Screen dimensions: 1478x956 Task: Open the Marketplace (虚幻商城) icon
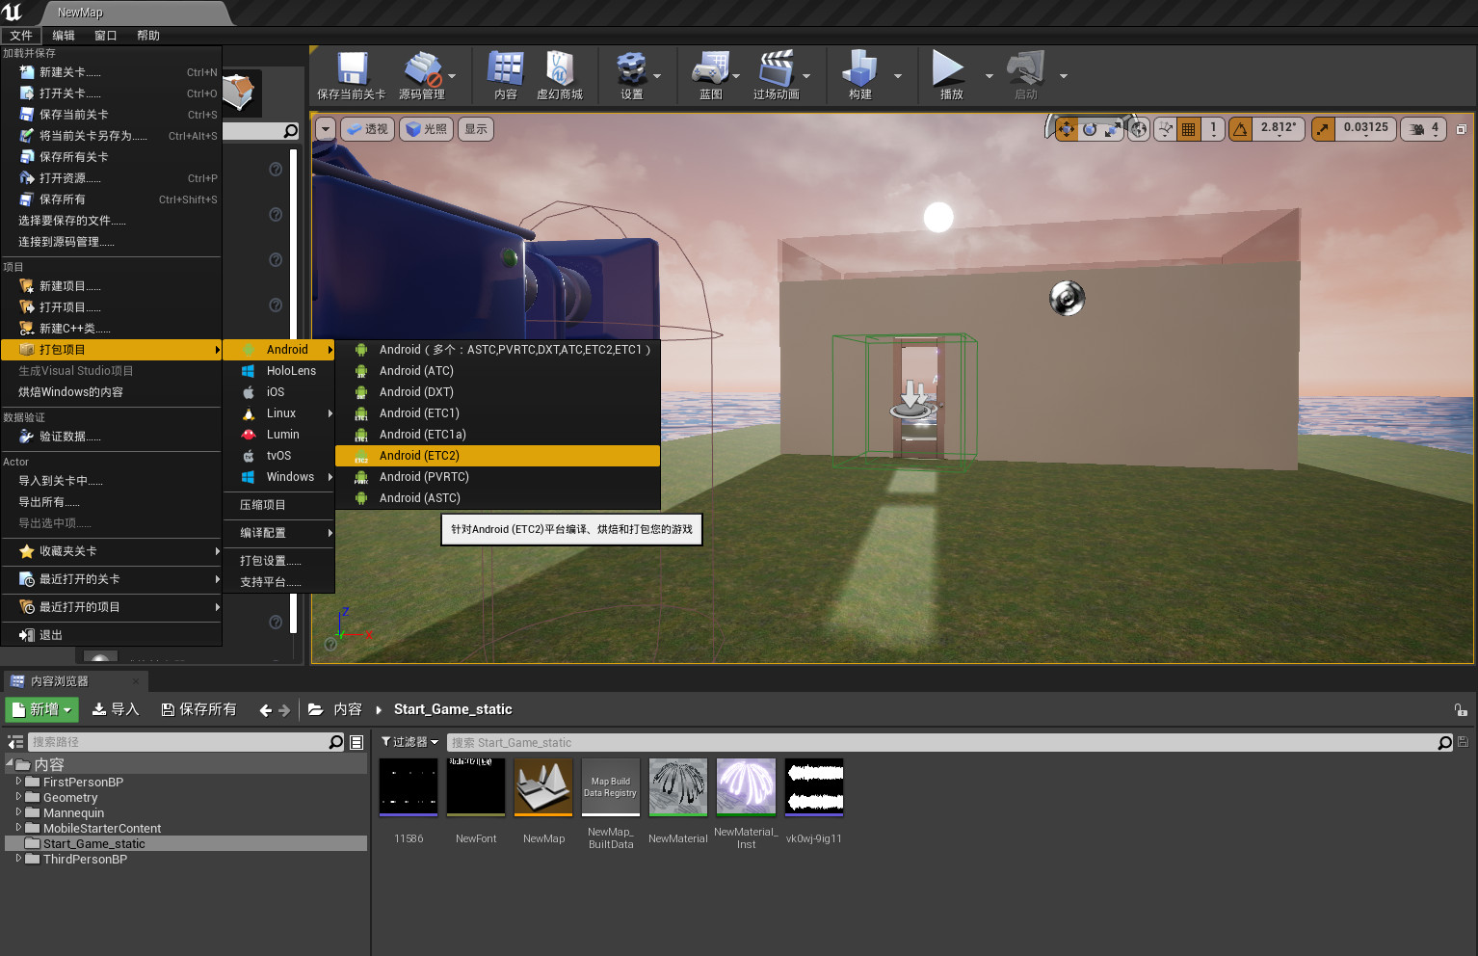[560, 71]
